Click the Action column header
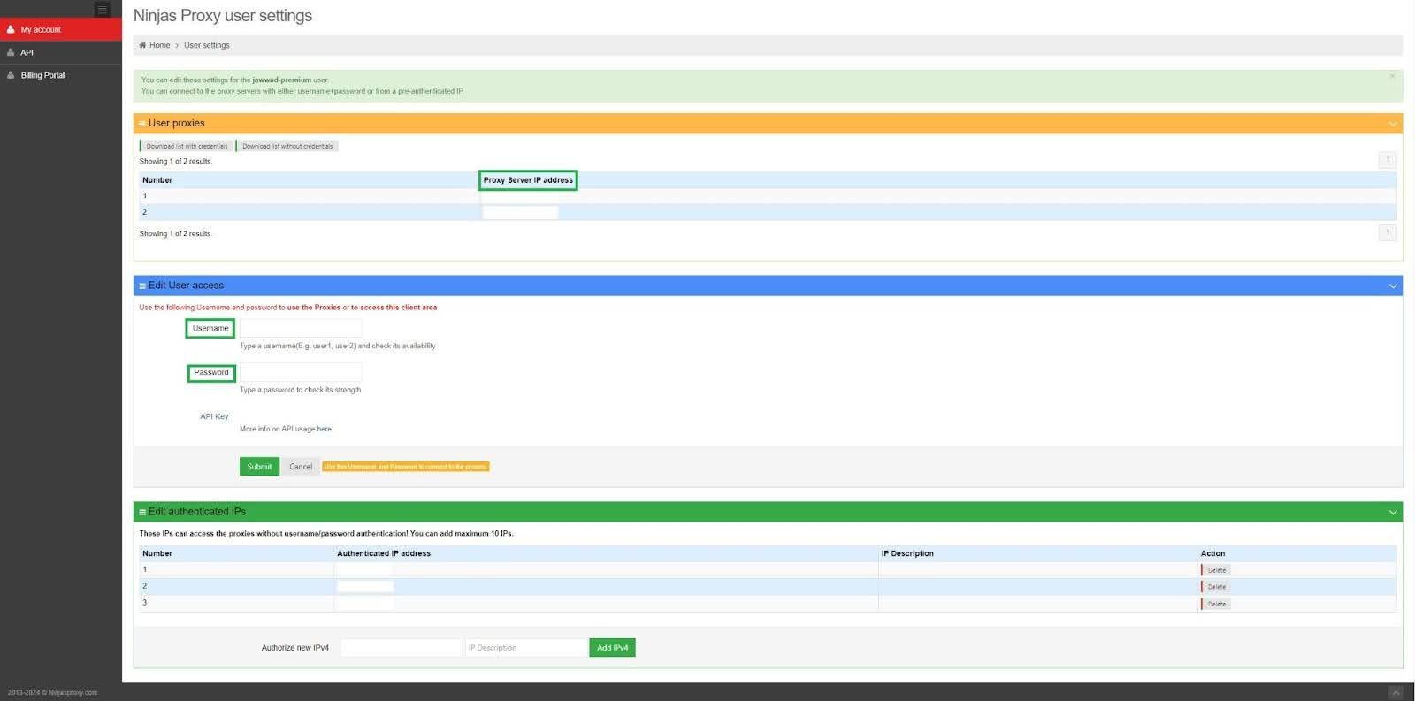The height and width of the screenshot is (701, 1415). click(x=1212, y=553)
